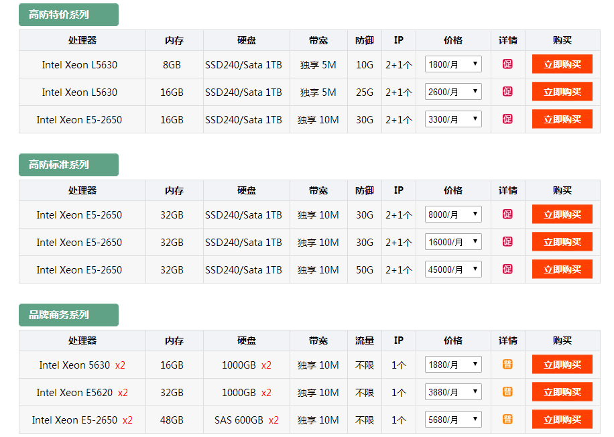The width and height of the screenshot is (614, 437).
Task: Open the 1800/月 price dropdown
Action: [453, 64]
